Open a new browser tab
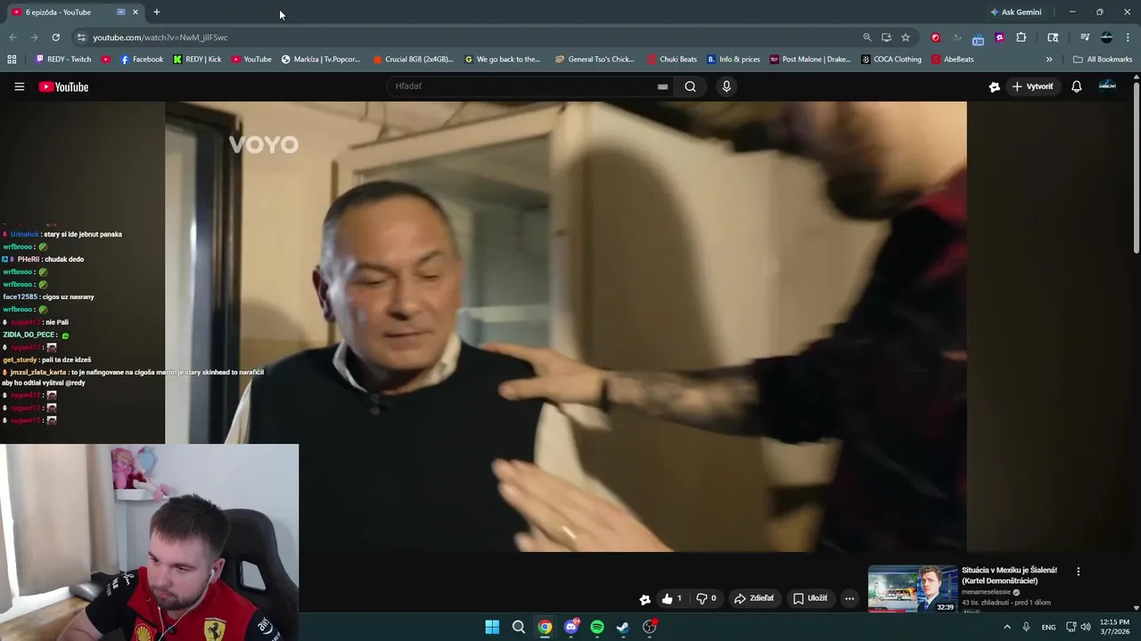The image size is (1141, 641). coord(157,12)
